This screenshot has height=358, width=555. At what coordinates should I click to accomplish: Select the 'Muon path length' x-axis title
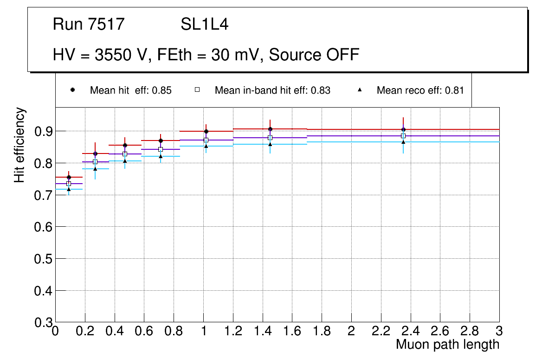(x=447, y=345)
